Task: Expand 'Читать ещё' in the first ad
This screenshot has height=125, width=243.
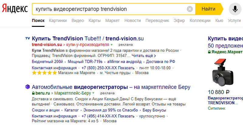Action: click(x=144, y=55)
